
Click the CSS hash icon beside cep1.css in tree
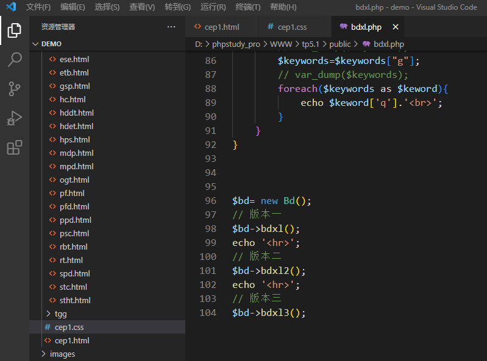(48, 327)
